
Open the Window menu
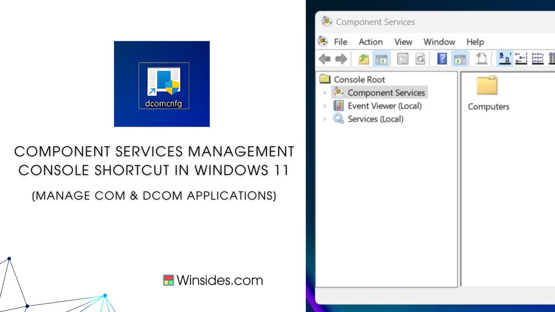(439, 42)
